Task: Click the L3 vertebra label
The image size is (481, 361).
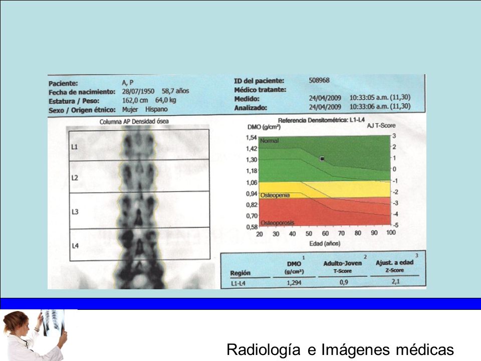Action: (75, 212)
